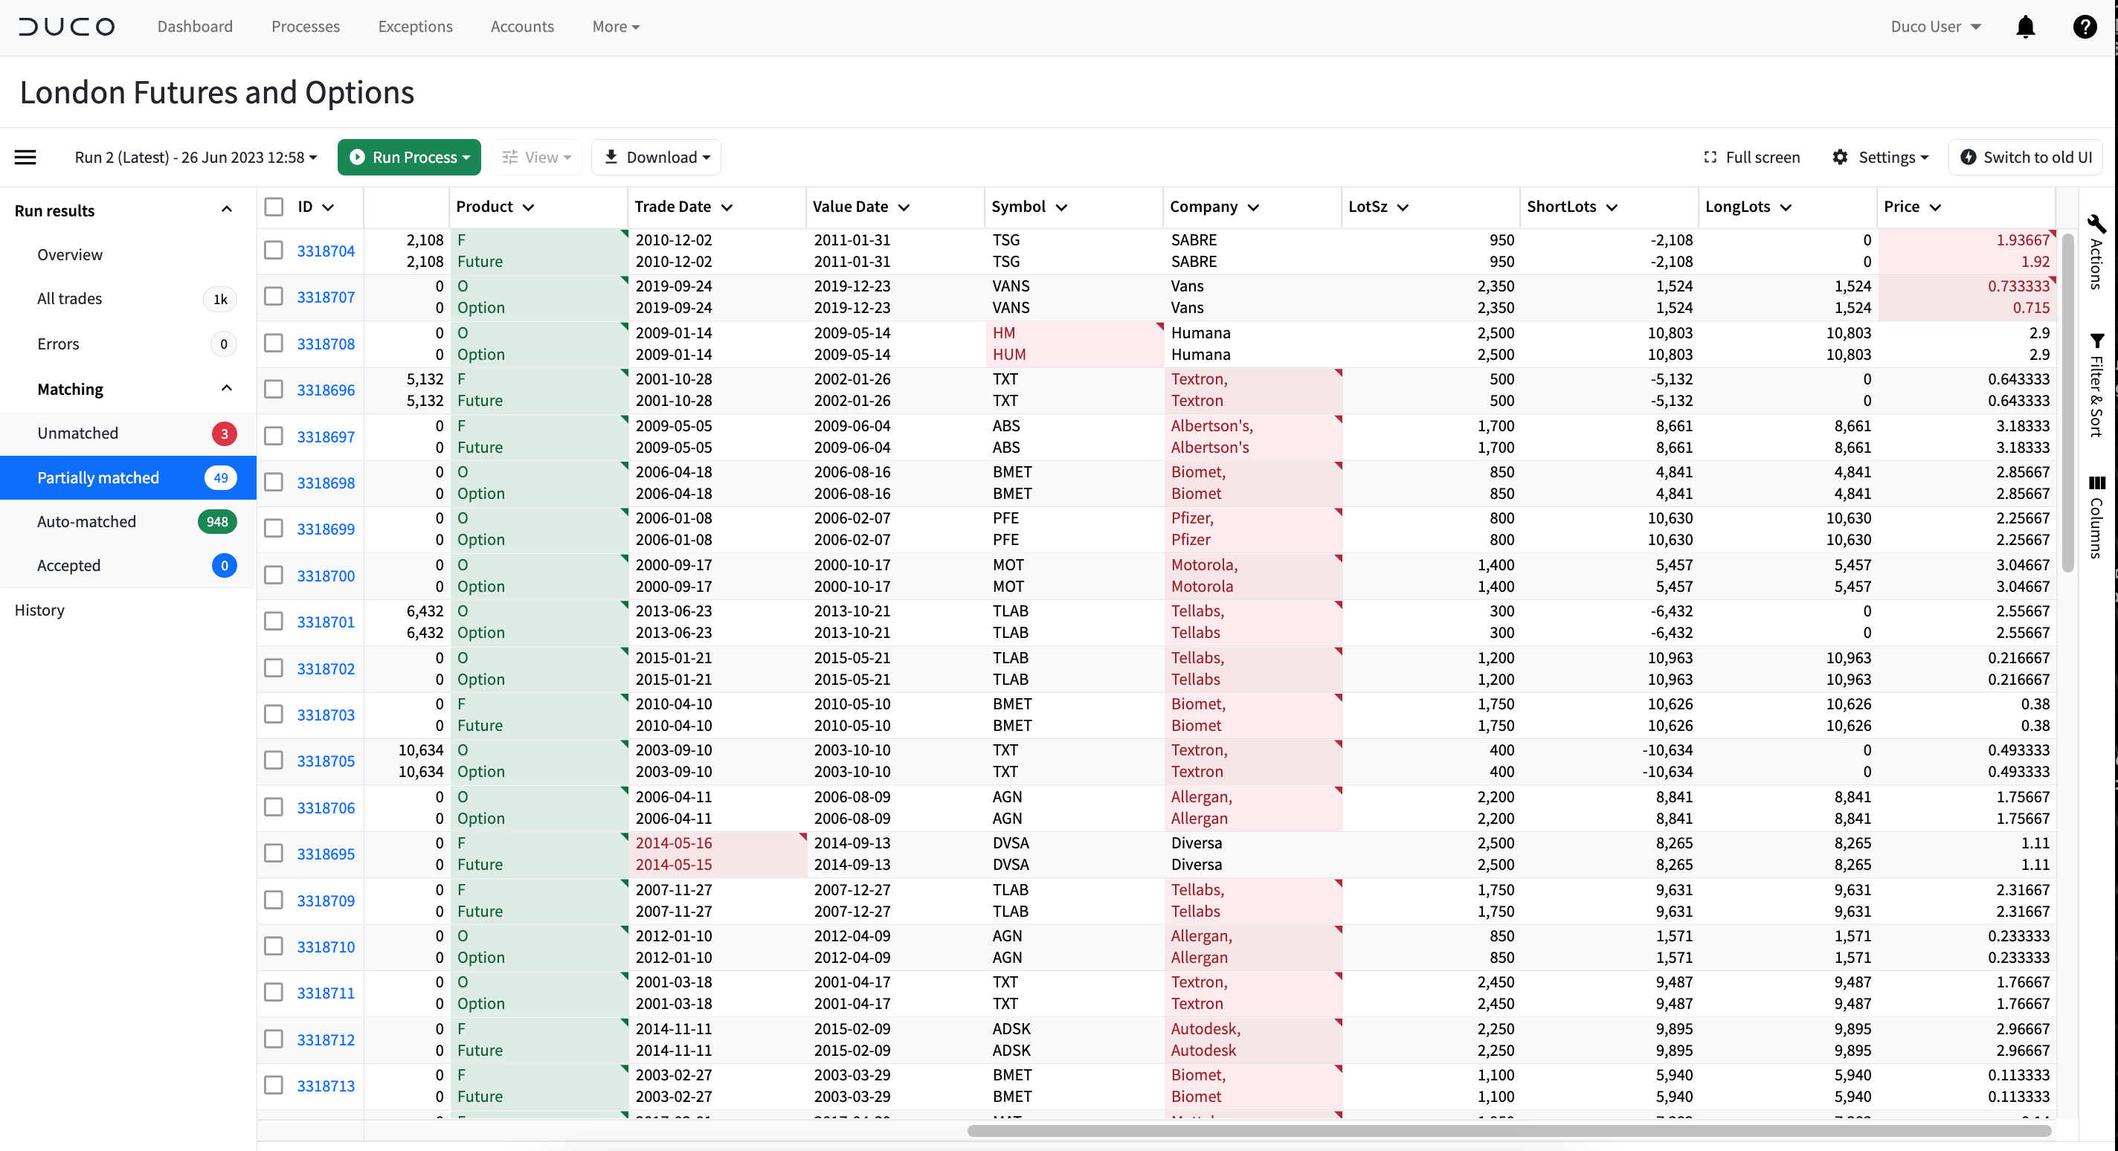Open the Filter & Sort funnel panel
2118x1151 pixels.
[x=2096, y=341]
